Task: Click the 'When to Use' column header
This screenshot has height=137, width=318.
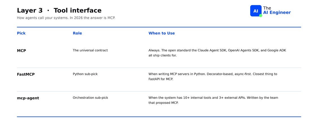Action: click(162, 33)
